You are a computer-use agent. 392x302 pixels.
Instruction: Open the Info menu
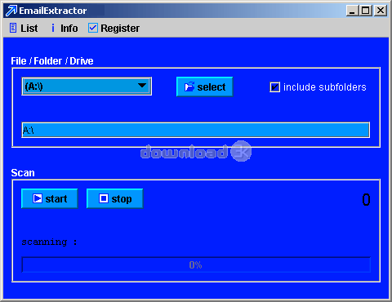(65, 28)
